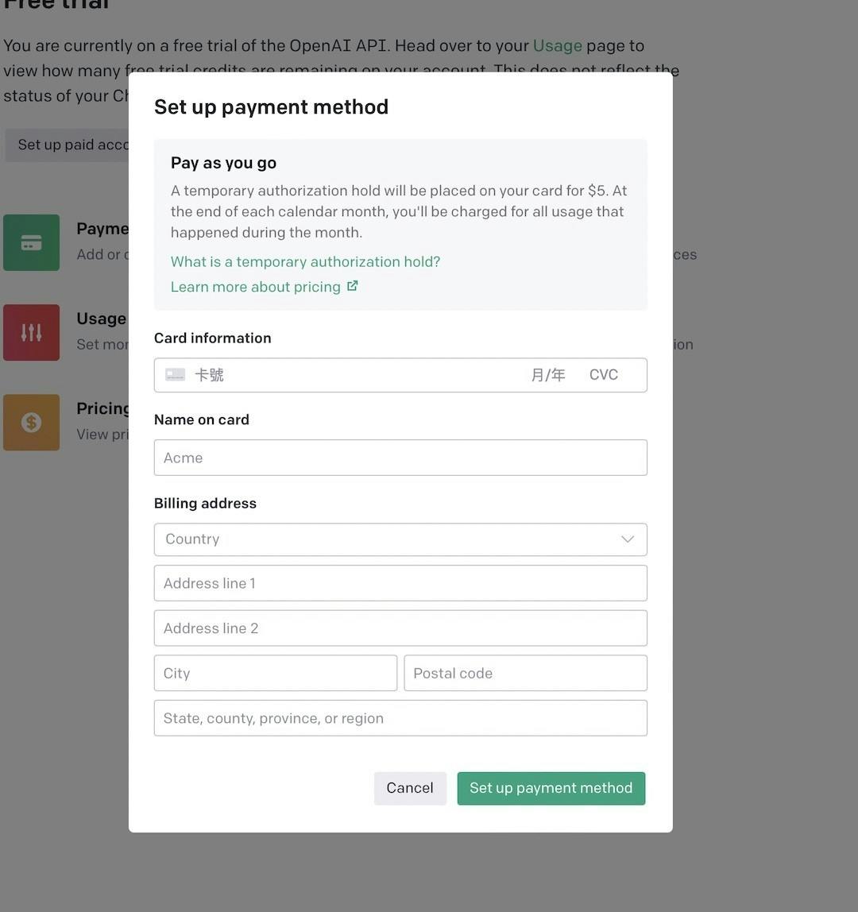The height and width of the screenshot is (912, 858).
Task: Click the green Set up payment method button
Action: [x=551, y=788]
